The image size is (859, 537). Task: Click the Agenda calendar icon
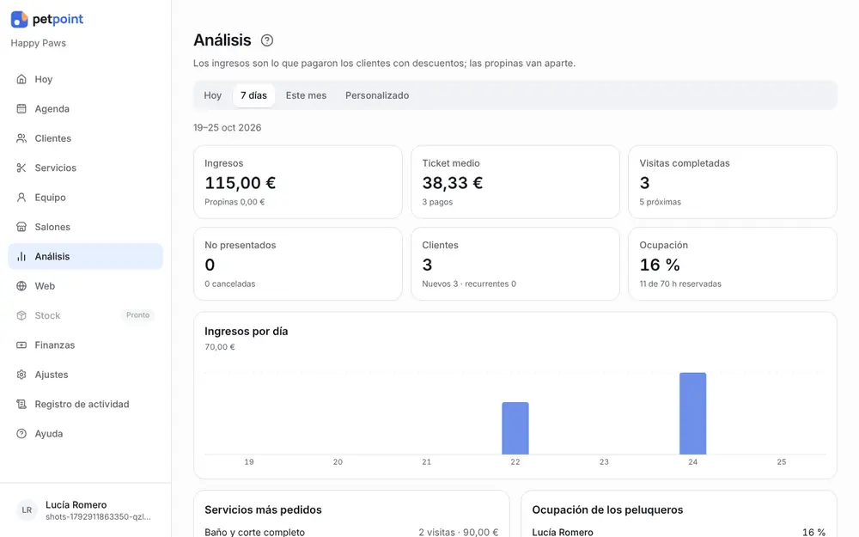[21, 108]
